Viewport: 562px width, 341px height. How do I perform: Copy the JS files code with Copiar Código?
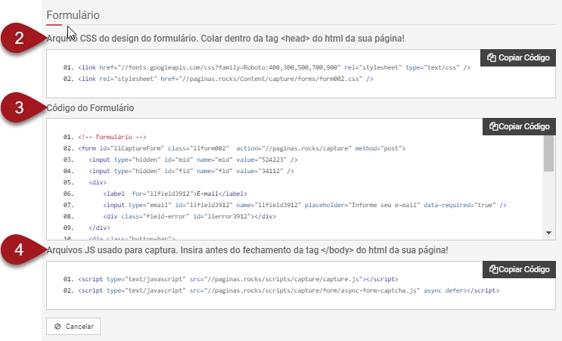pos(519,269)
